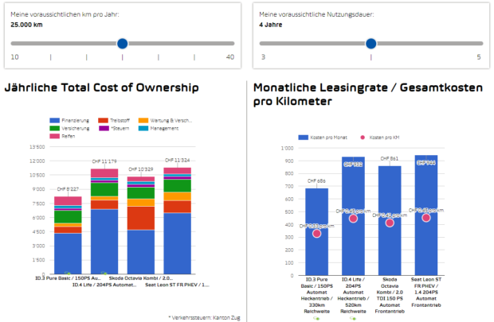The width and height of the screenshot is (494, 322).
Task: Toggle the Treibstoff legend swatch
Action: [103, 120]
